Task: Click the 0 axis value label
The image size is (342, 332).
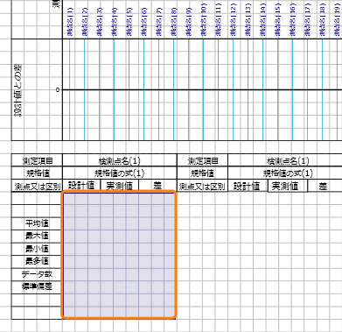Action: click(58, 90)
